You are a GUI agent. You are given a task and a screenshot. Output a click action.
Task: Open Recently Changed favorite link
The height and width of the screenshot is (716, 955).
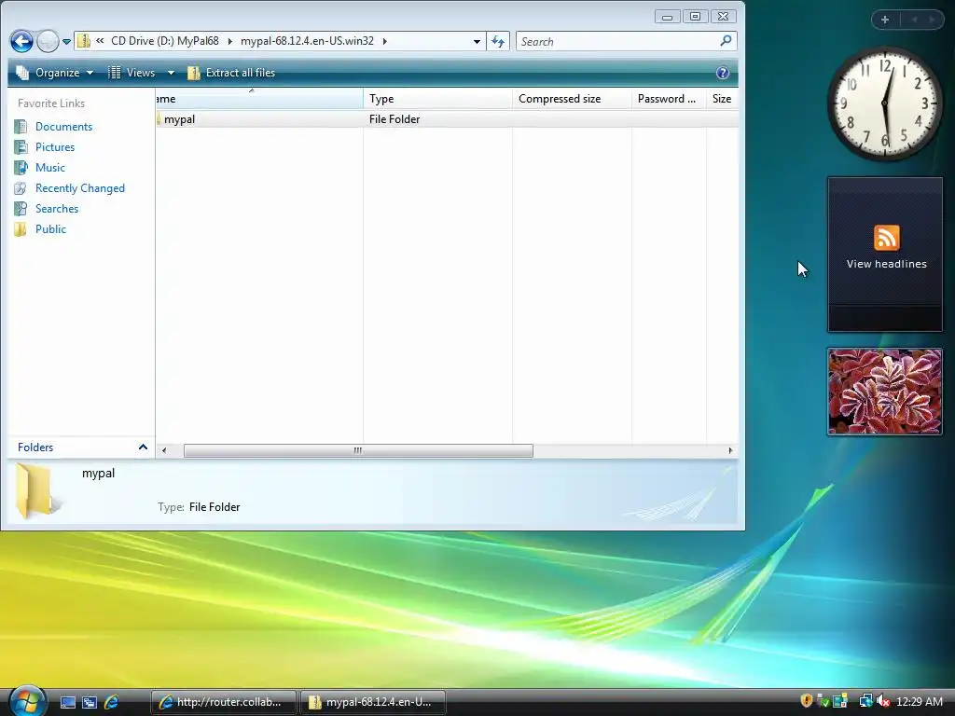[x=80, y=188]
